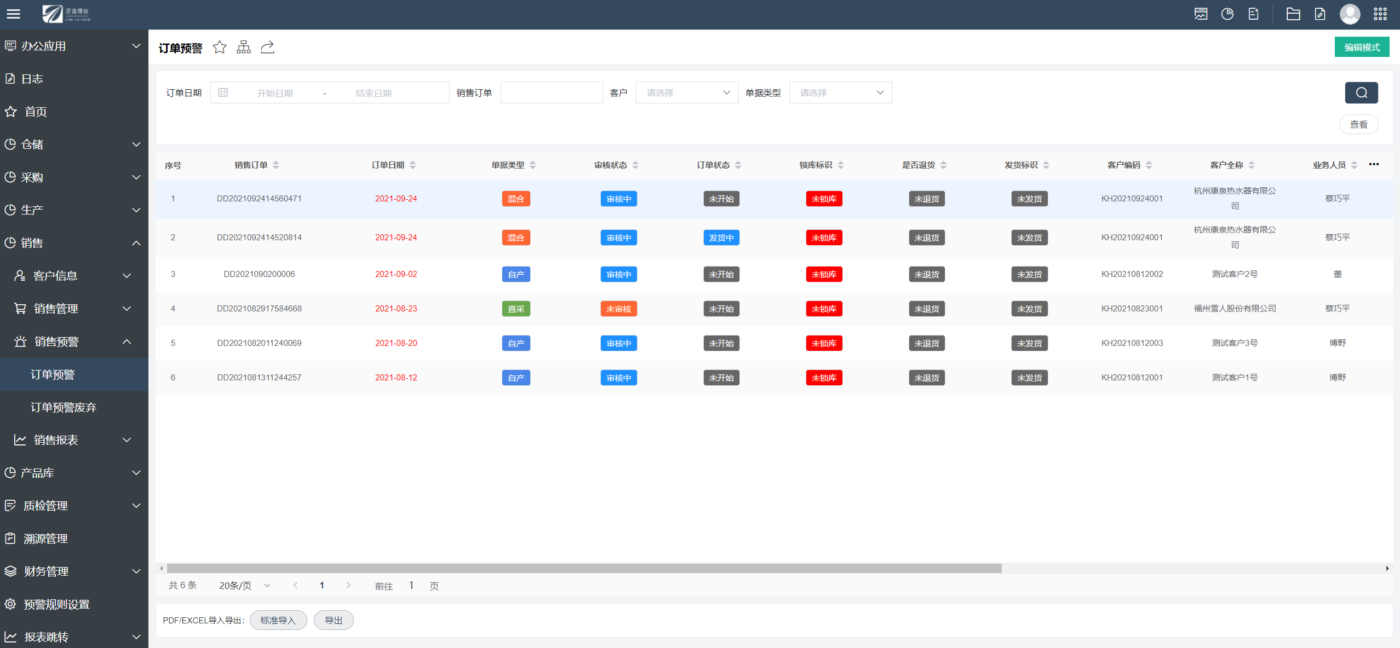Expand the 采购 menu
1400x648 pixels.
pyautogui.click(x=74, y=177)
